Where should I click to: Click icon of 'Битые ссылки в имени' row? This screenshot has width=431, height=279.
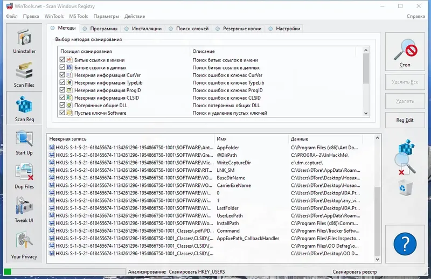[x=69, y=60]
